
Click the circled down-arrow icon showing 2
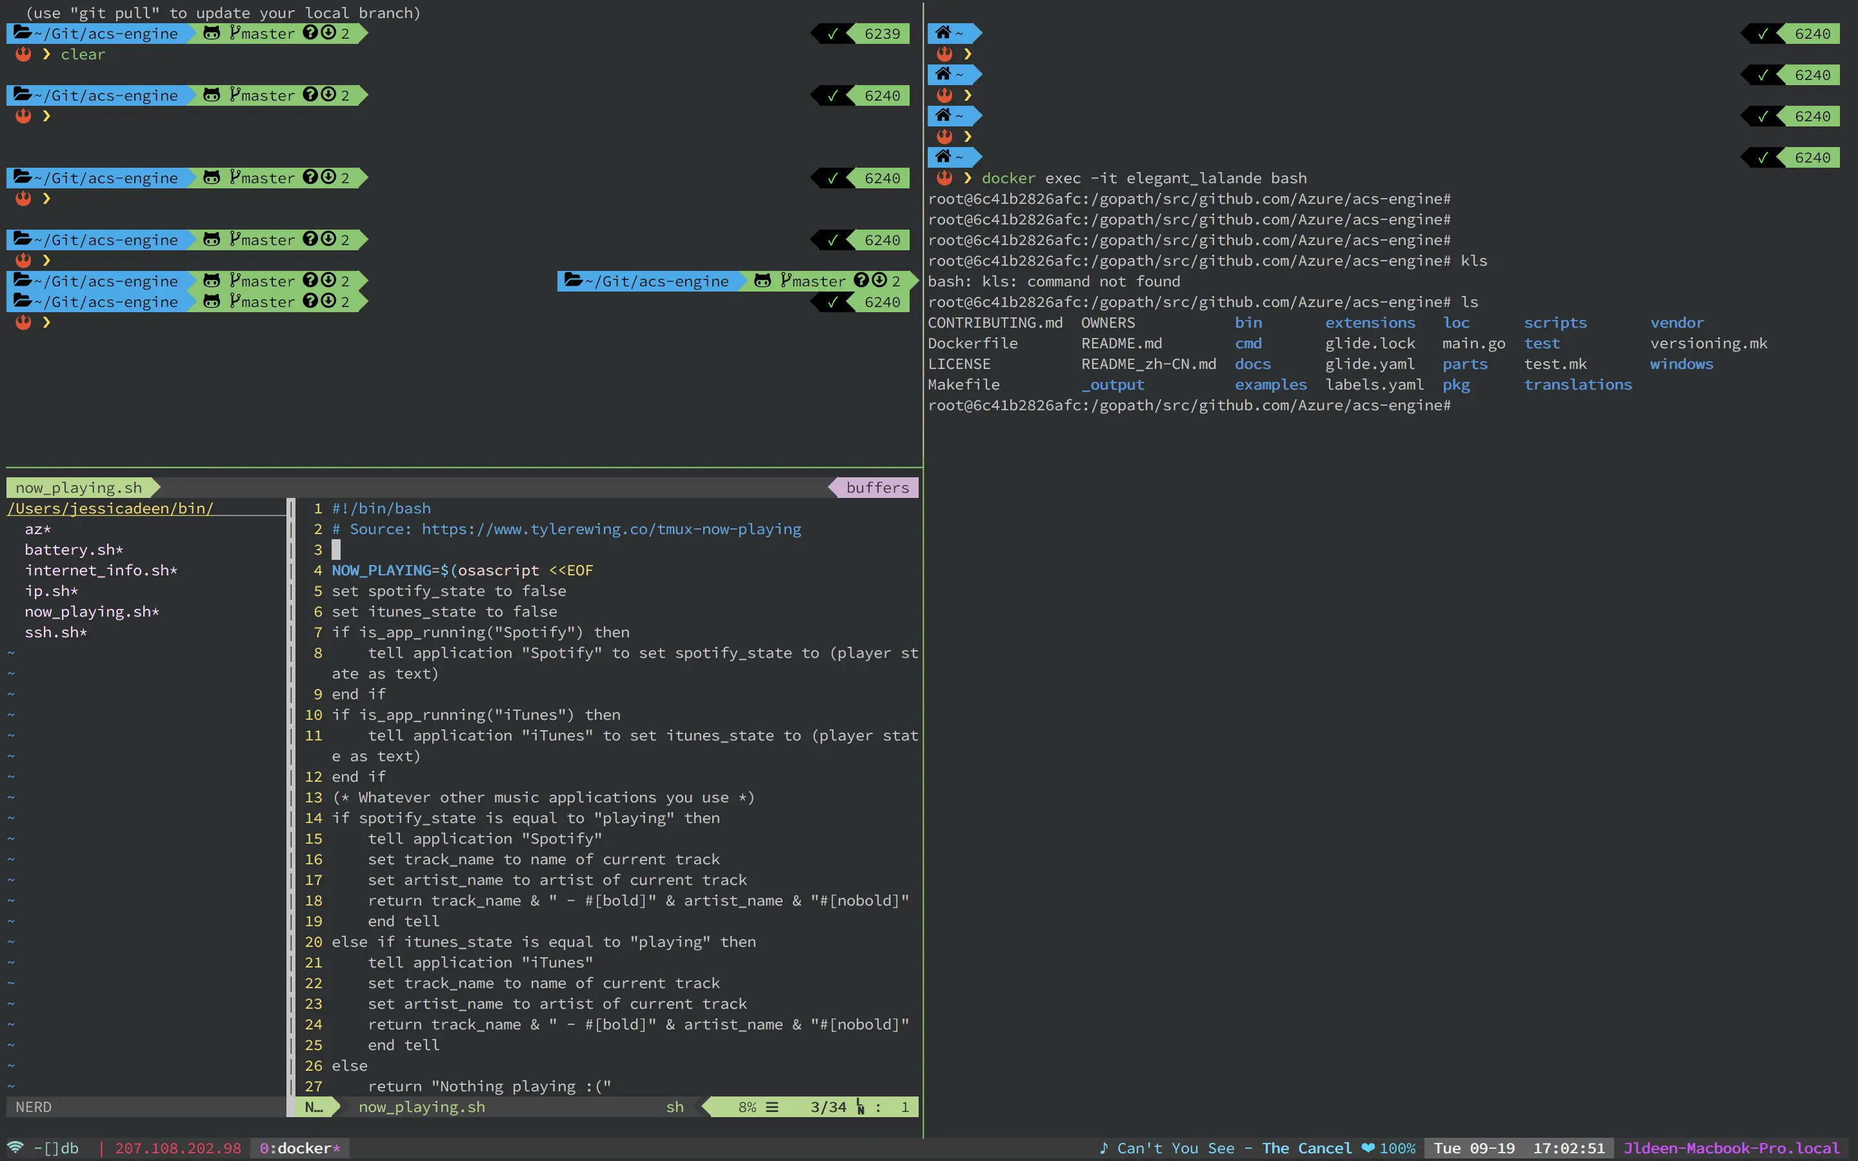328,33
